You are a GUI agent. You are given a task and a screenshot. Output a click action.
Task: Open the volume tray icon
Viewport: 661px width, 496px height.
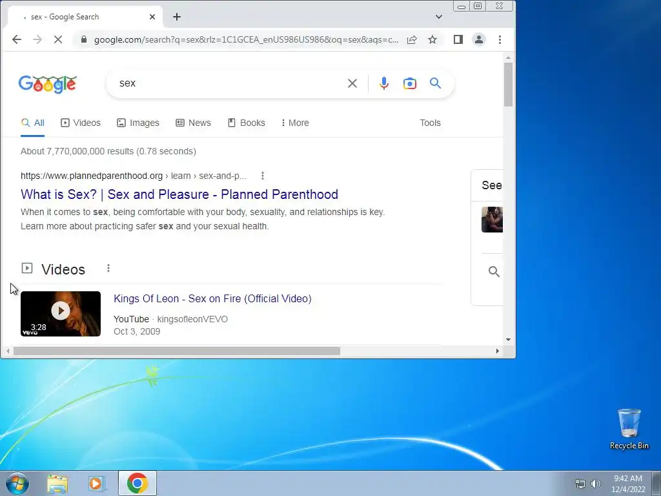[596, 484]
